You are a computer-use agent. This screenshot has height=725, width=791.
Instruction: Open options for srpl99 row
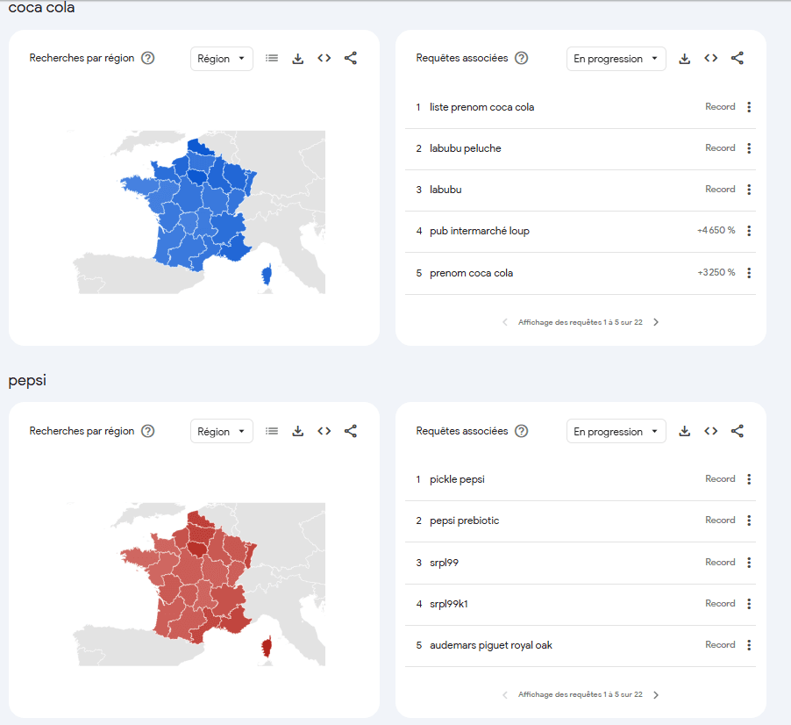coord(749,563)
